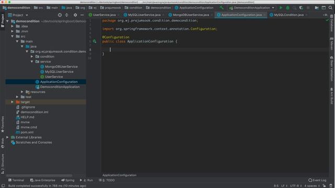Expand the target folder arrow
This screenshot has width=335, height=188.
[13, 102]
